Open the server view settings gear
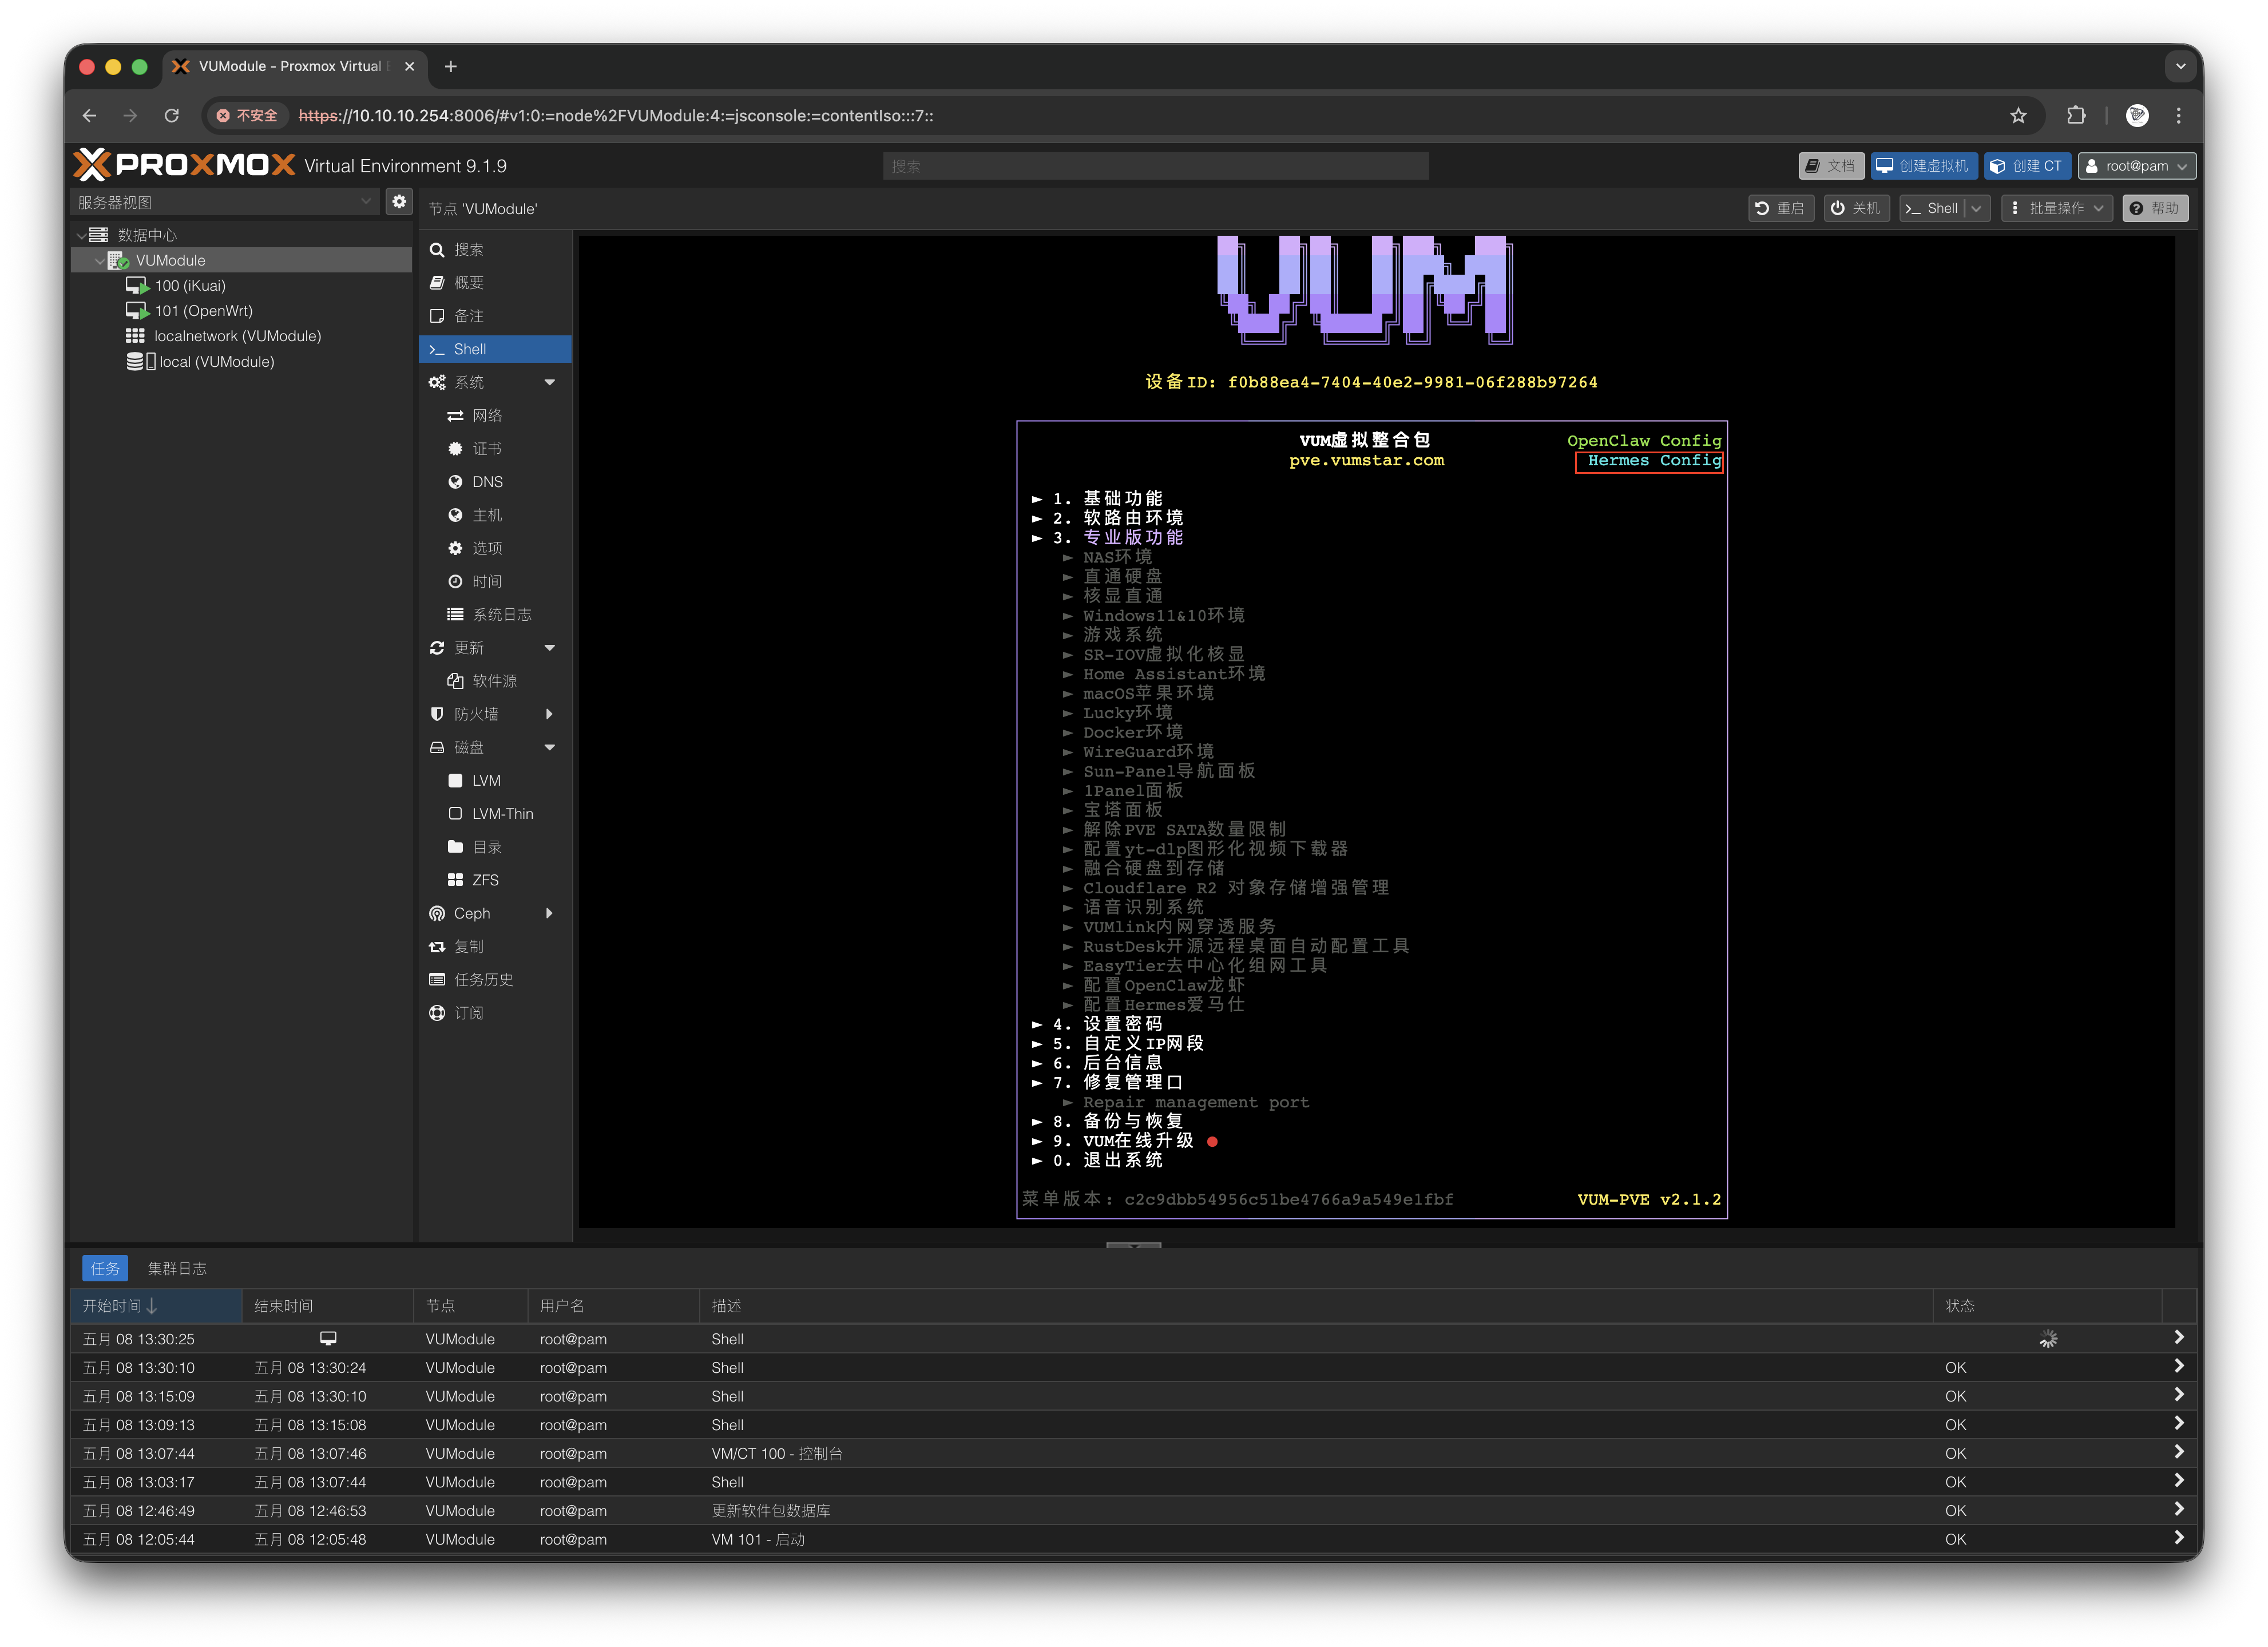Image resolution: width=2268 pixels, height=1647 pixels. pyautogui.click(x=399, y=202)
